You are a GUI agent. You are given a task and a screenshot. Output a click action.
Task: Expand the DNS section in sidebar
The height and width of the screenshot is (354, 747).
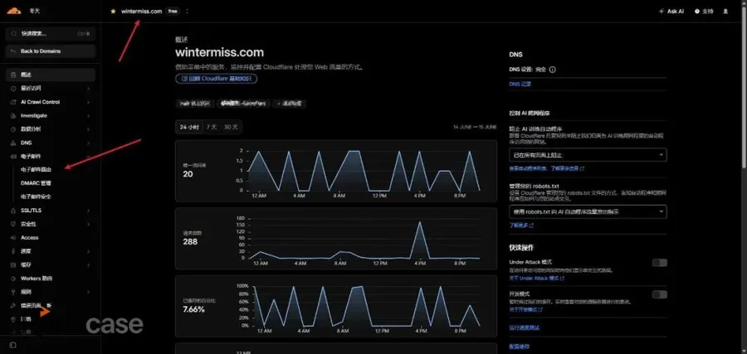[x=89, y=143]
